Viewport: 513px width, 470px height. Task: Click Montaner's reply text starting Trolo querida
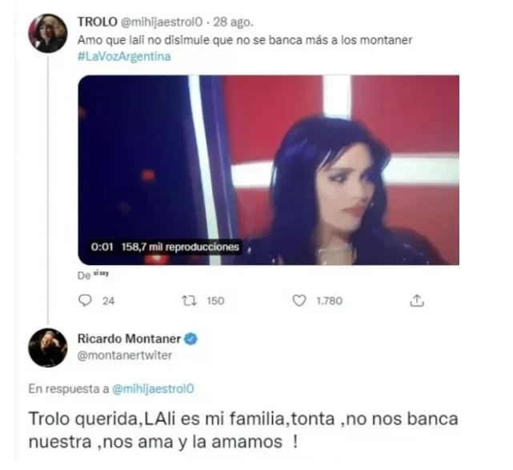click(243, 431)
